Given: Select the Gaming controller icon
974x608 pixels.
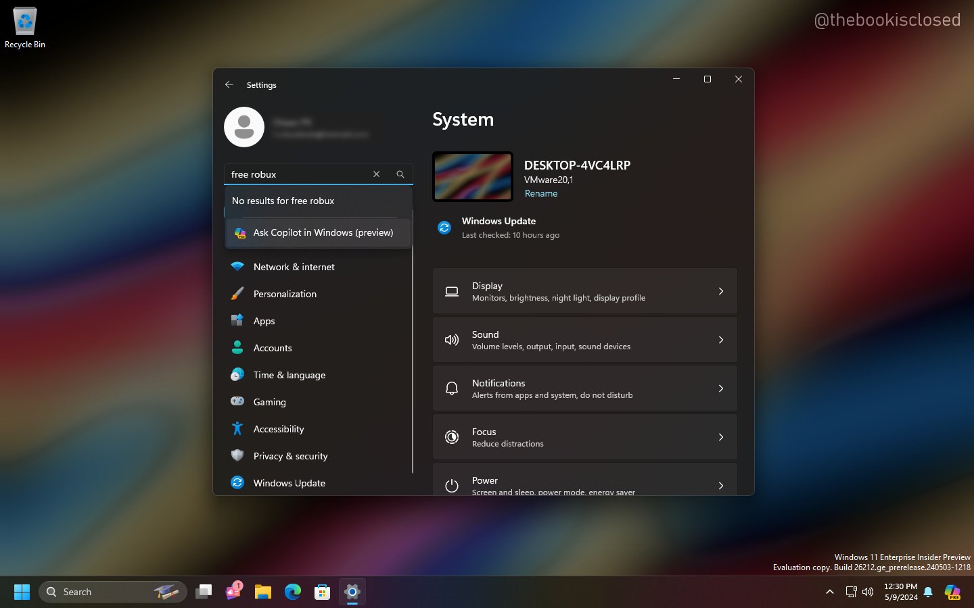Looking at the screenshot, I should 237,402.
